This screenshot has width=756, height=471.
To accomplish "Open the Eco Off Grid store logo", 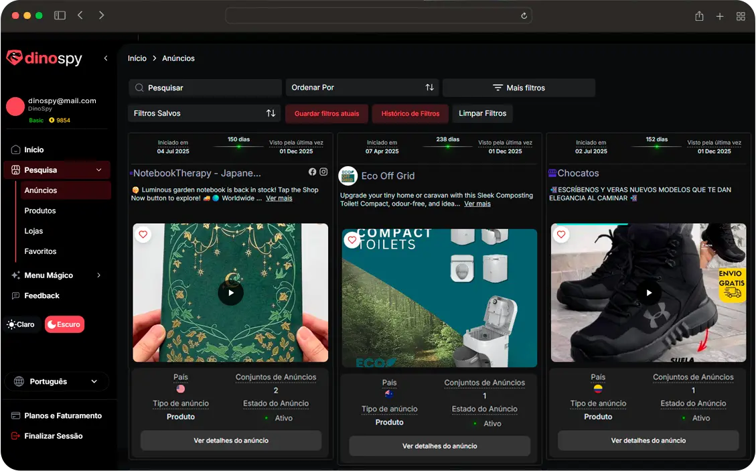I will pos(348,176).
